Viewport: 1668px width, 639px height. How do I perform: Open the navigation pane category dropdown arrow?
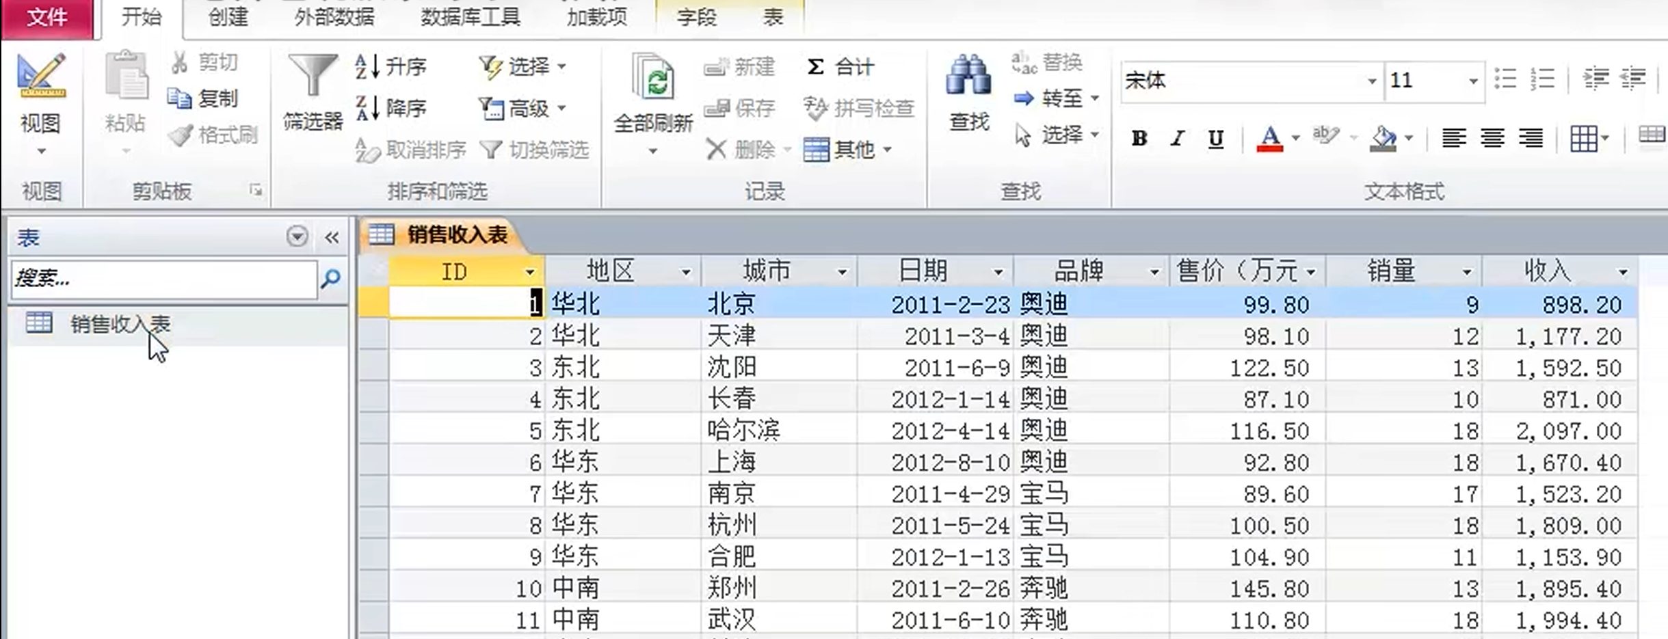pos(297,236)
